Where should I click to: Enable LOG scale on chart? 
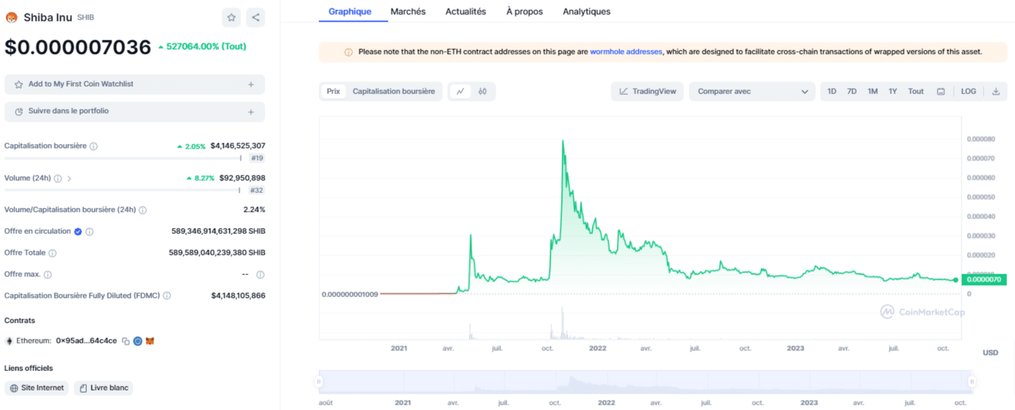point(969,91)
